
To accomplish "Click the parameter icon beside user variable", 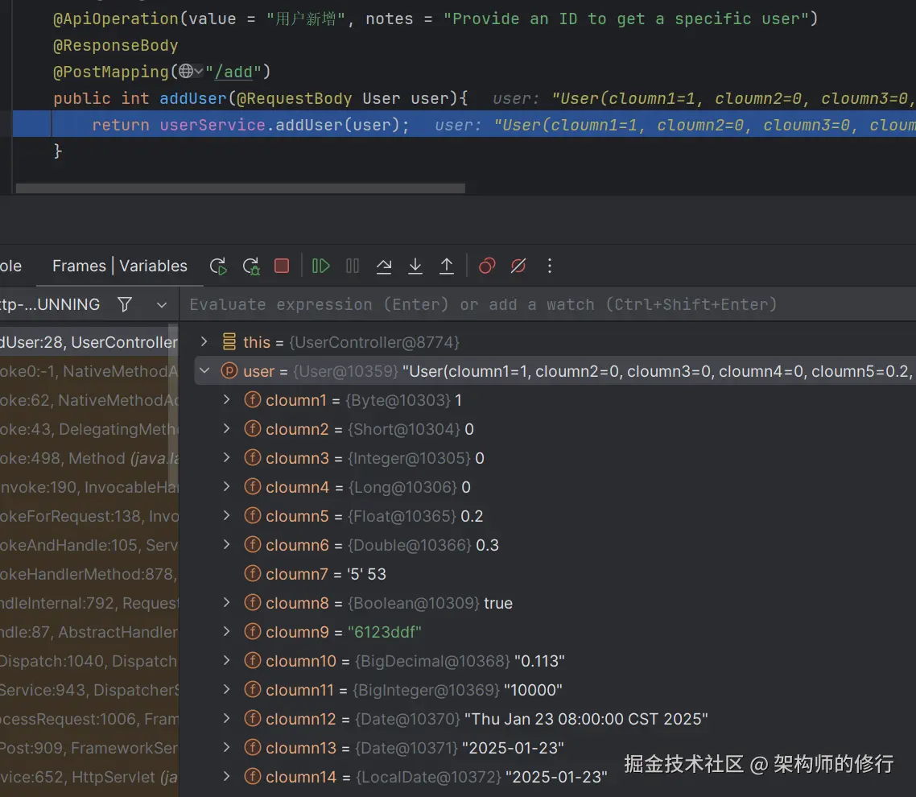I will tap(229, 370).
